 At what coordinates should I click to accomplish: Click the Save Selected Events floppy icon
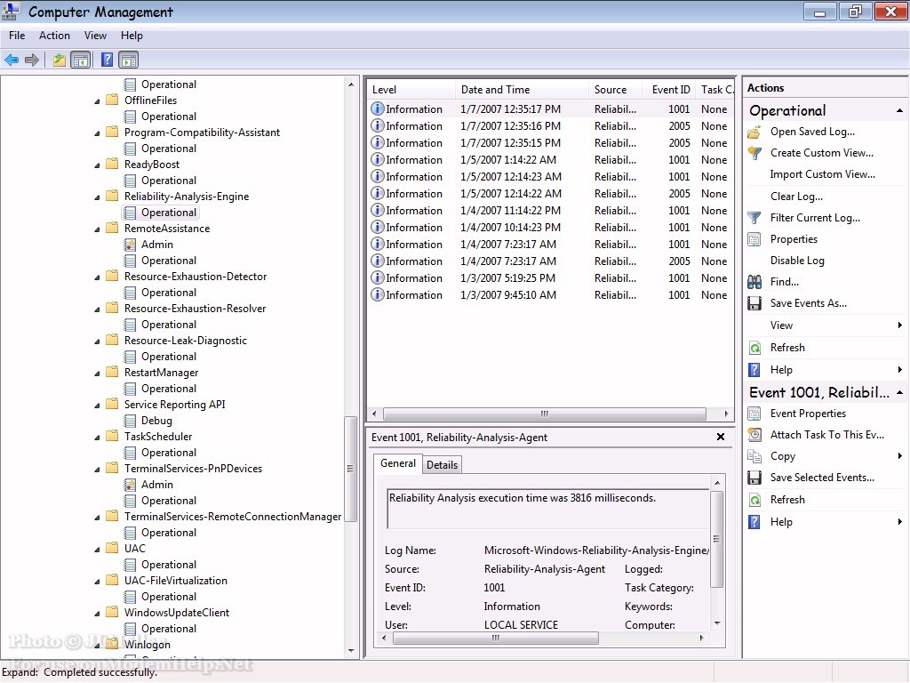pyautogui.click(x=754, y=478)
